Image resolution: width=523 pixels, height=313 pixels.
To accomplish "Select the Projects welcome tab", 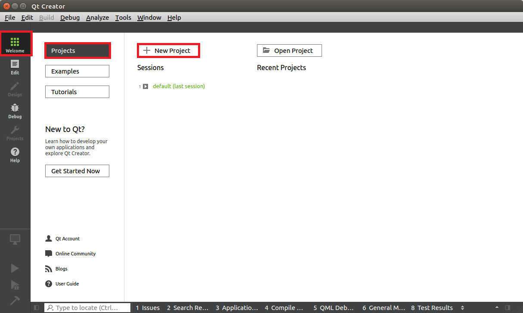I will (x=77, y=51).
